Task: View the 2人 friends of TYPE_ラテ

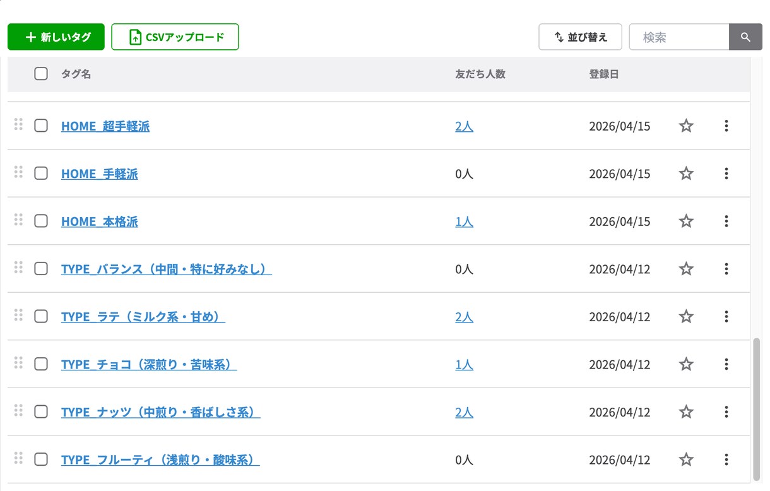Action: tap(464, 317)
